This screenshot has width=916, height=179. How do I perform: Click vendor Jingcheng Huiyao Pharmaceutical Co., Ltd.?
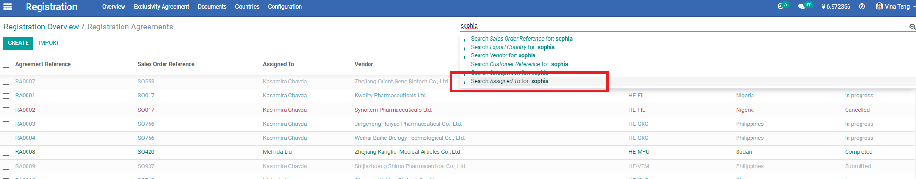408,124
